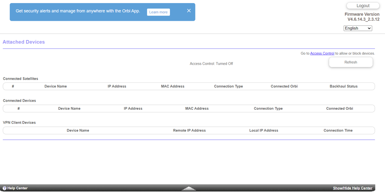Click the Local IP Address column header
The width and height of the screenshot is (385, 196).
tap(264, 131)
